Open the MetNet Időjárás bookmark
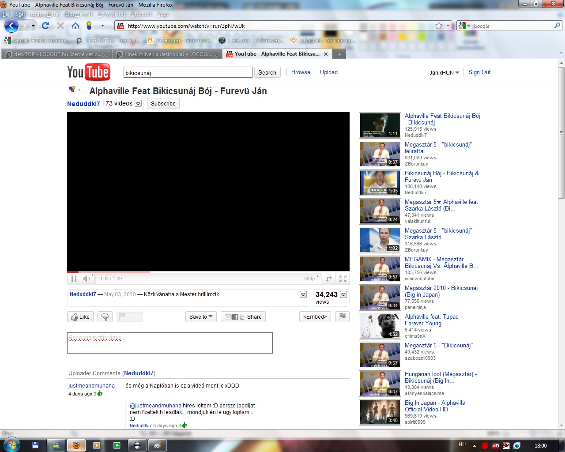Viewport: 565px width, 452px height. tap(322, 40)
